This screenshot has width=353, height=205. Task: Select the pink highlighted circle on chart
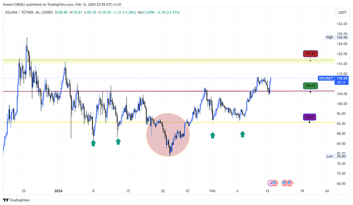coord(168,134)
